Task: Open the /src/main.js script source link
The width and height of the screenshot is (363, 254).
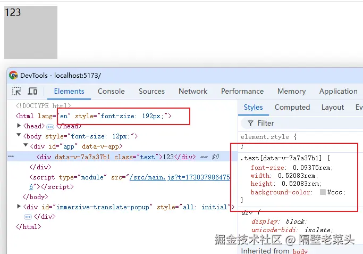Action: (x=180, y=177)
